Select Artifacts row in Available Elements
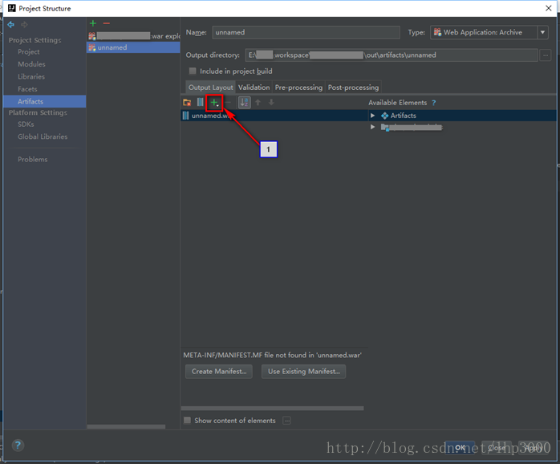560x464 pixels. pos(462,116)
